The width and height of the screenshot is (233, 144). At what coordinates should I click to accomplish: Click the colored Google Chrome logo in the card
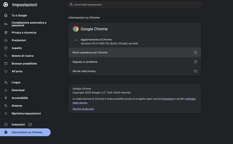tap(76, 29)
